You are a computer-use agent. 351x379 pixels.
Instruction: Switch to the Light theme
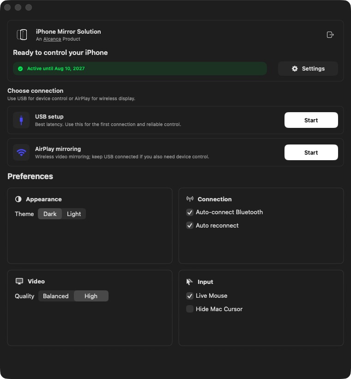click(74, 214)
